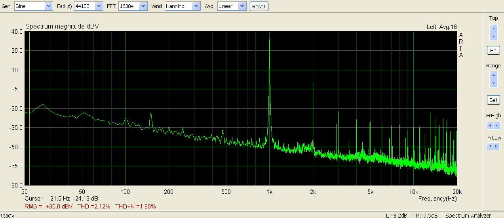Image resolution: width=504 pixels, height=218 pixels.
Task: Click the 'THD =2.12%' readout
Action: click(x=94, y=207)
